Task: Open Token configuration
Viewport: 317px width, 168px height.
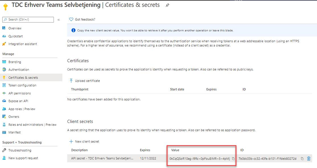Action: [22, 85]
